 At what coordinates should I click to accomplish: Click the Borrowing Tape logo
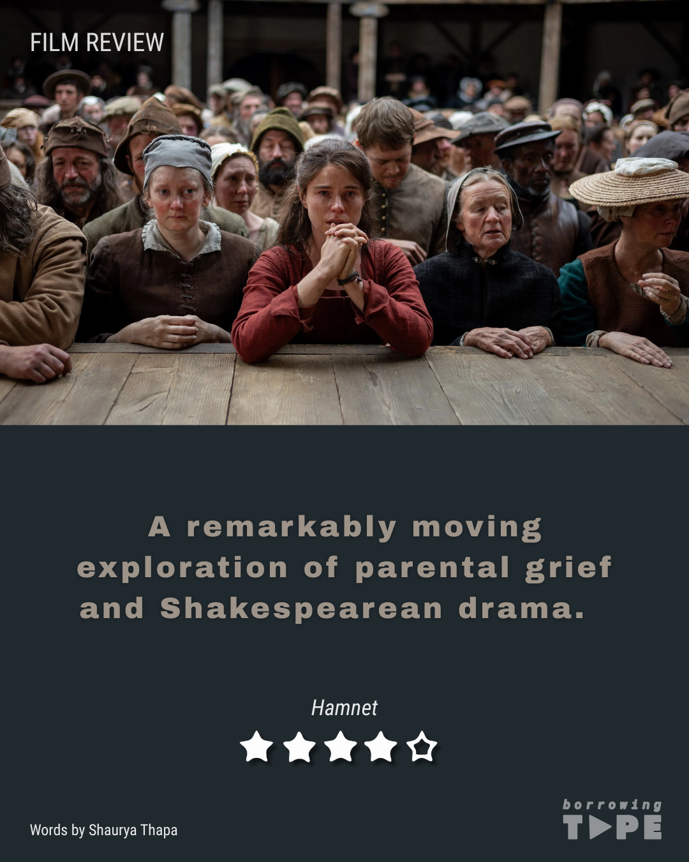[612, 819]
